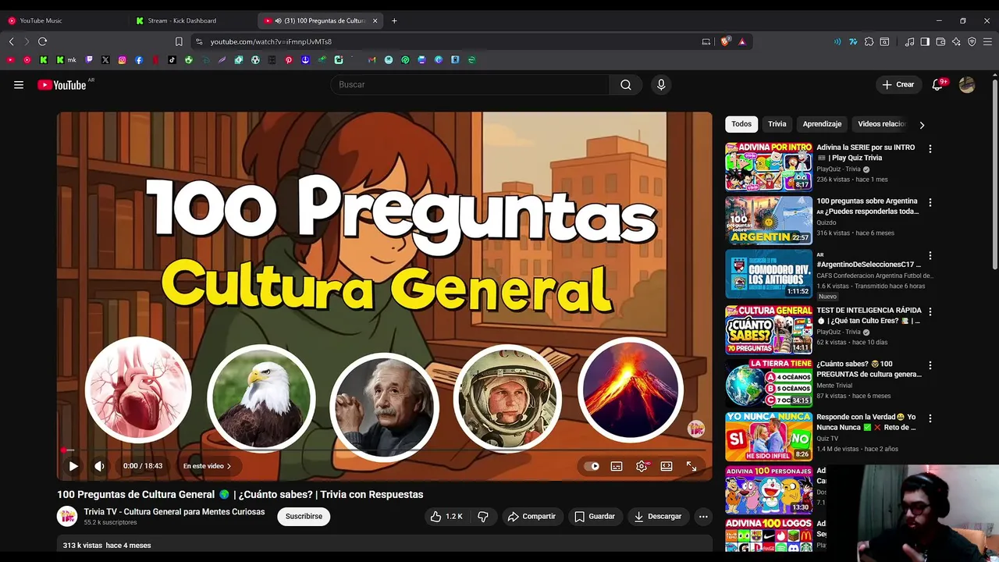
Task: Switch to theater mode
Action: (667, 466)
